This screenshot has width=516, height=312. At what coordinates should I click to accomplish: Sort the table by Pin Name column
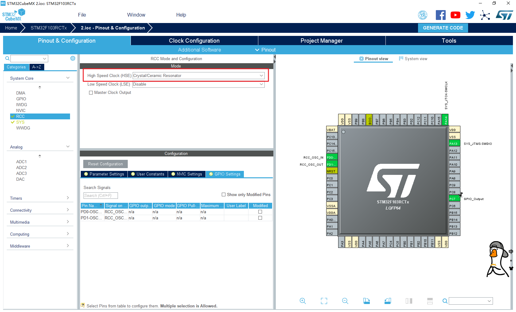coord(92,206)
